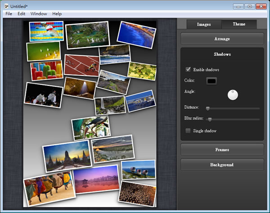The image size is (270, 213).
Task: Select the running track sprinter photo
Action: (82, 66)
